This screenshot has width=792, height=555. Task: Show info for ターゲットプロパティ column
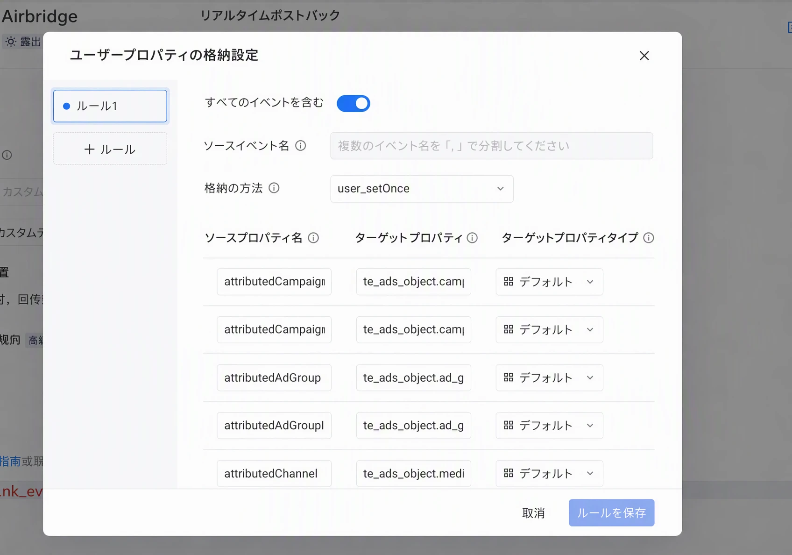point(472,238)
